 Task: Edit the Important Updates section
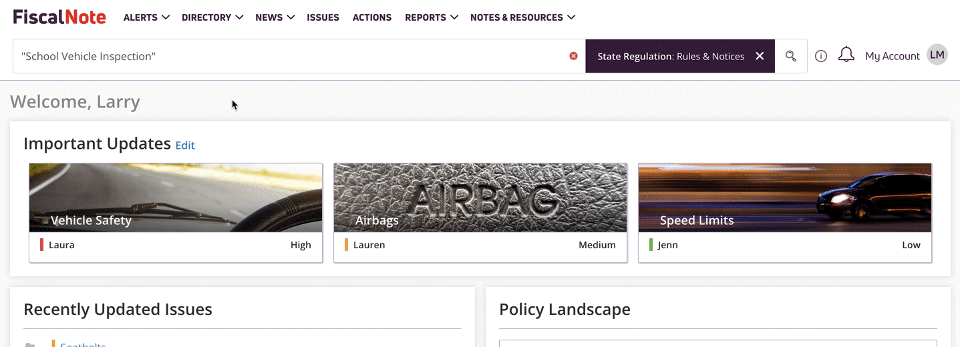click(x=185, y=145)
